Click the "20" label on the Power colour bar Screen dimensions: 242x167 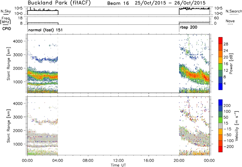[x=226, y=57]
